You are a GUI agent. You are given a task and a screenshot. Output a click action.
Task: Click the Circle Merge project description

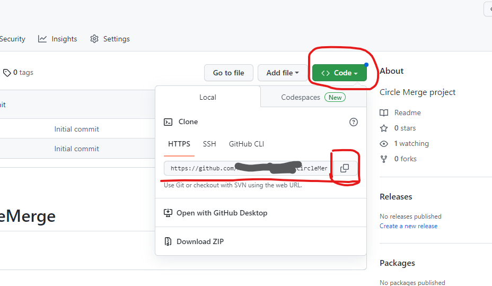pyautogui.click(x=417, y=92)
